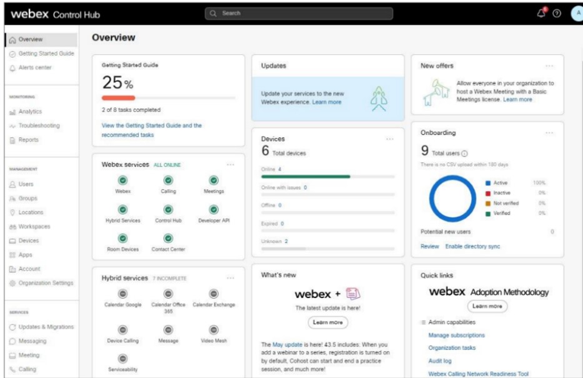Click the Message hybrid service icon
Screen dimensions: 583x378
click(x=168, y=330)
